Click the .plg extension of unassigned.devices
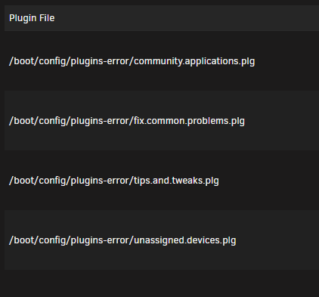This screenshot has height=297, width=319. [x=228, y=240]
